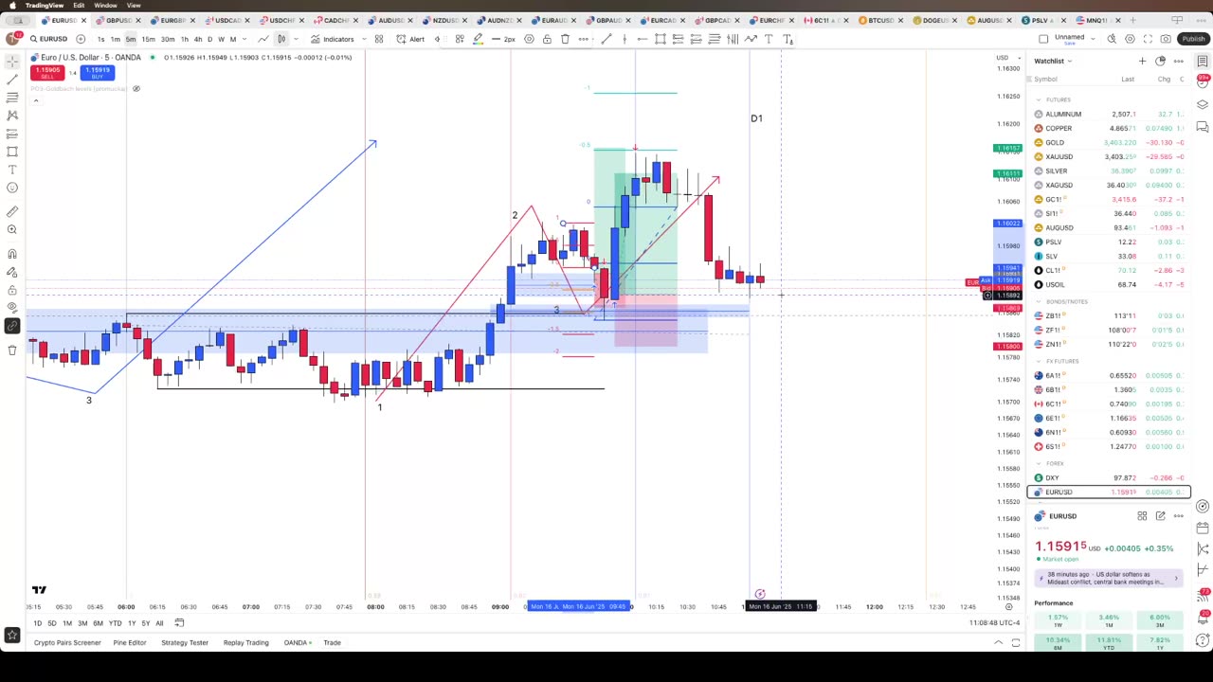Open the Indicators dialog
The width and height of the screenshot is (1213, 682).
pyautogui.click(x=332, y=39)
